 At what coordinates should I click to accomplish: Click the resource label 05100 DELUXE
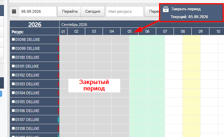27,57
